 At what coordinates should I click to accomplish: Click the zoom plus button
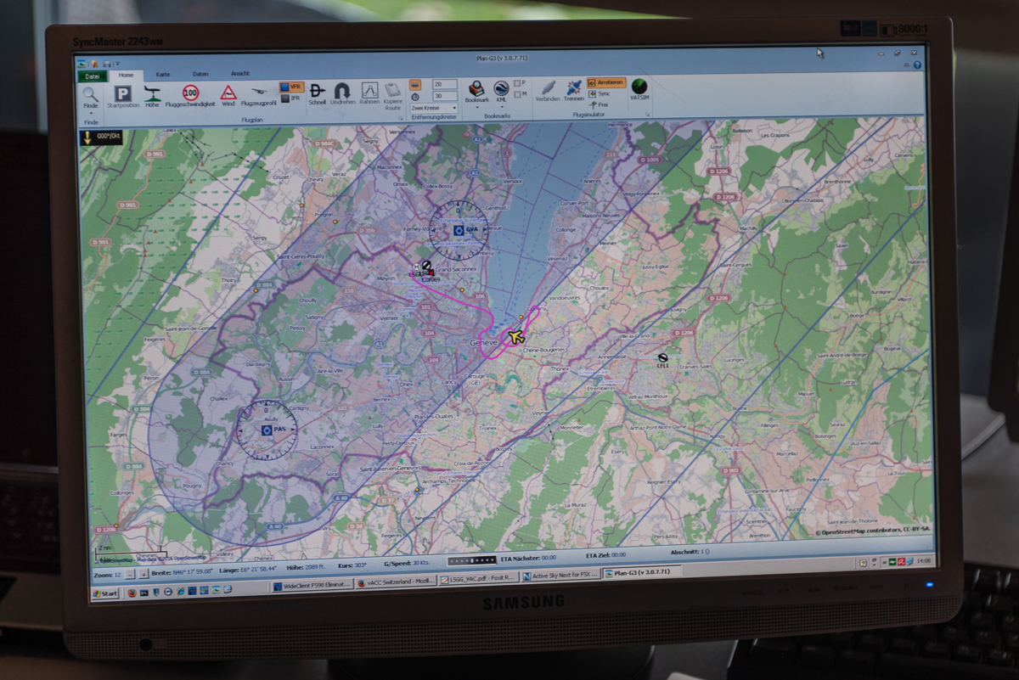(144, 574)
